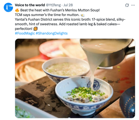Click the fire emoji in the tweet
The width and height of the screenshot is (139, 120).
click(x=17, y=10)
